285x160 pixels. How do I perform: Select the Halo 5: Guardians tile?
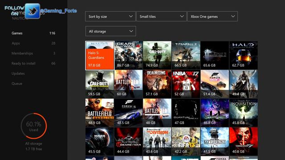point(100,55)
